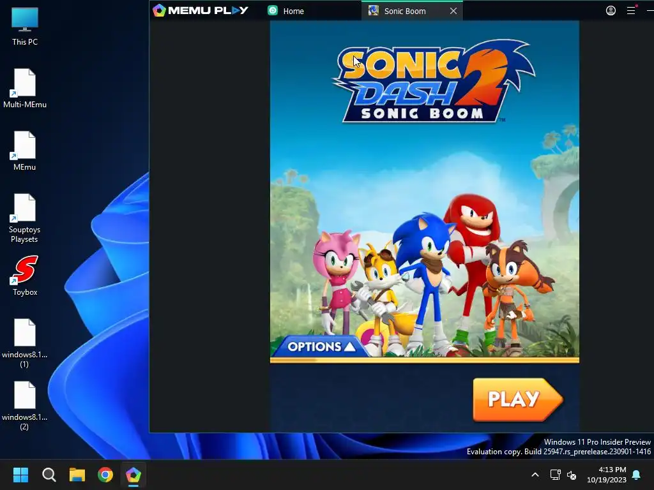654x490 pixels.
Task: Open the notifications bell icon
Action: pos(637,475)
